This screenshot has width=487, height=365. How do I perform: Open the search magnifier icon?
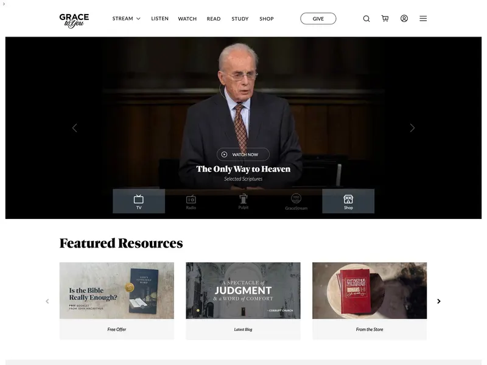click(x=366, y=19)
